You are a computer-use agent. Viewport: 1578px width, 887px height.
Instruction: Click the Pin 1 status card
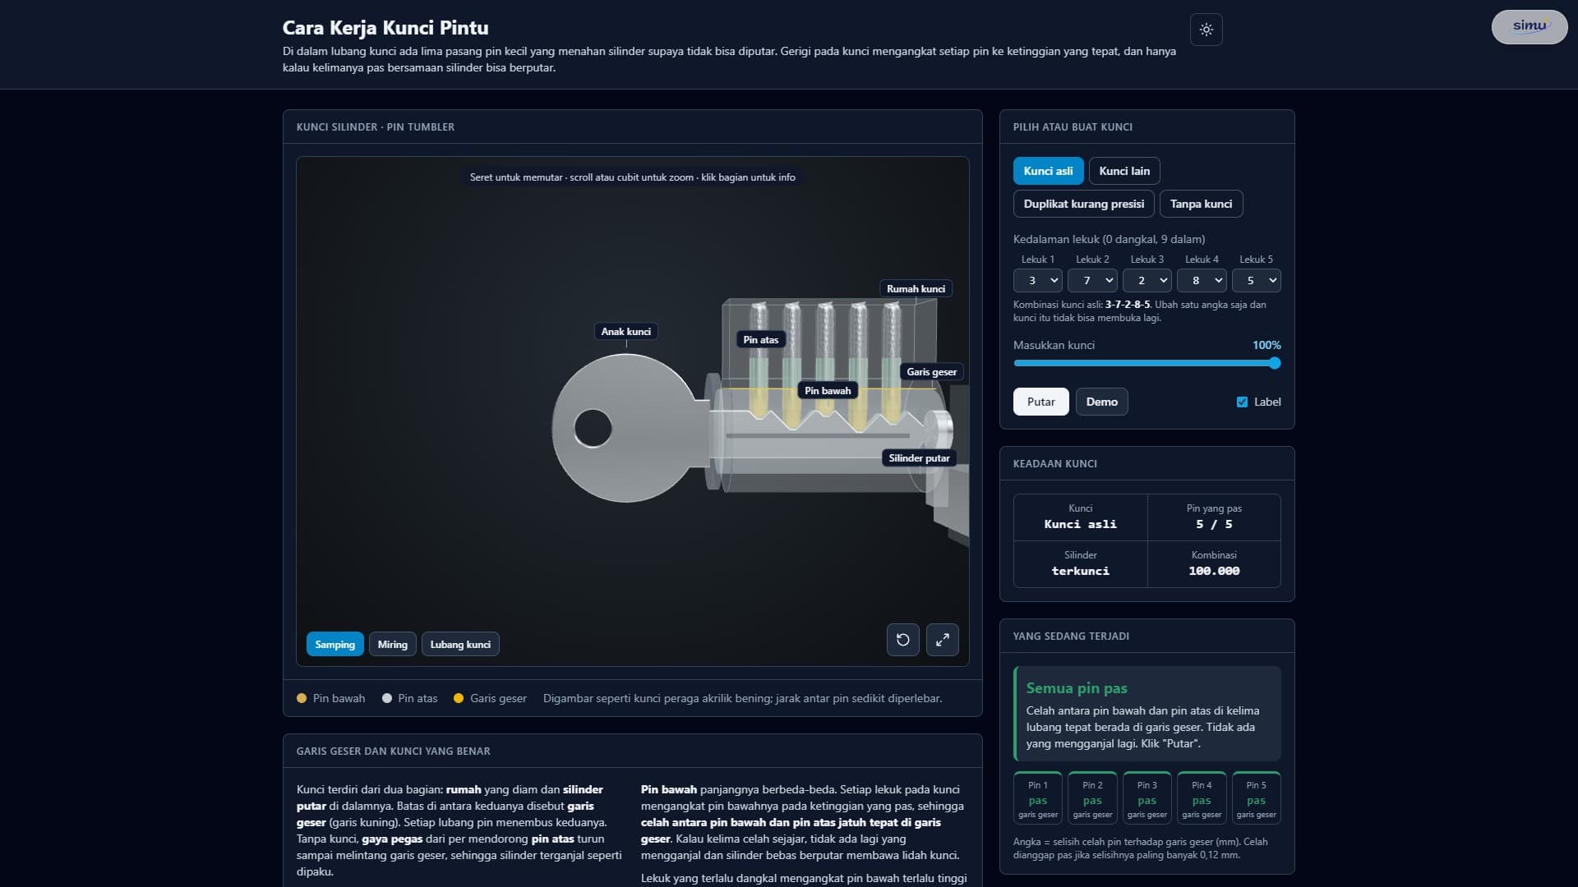click(1037, 797)
